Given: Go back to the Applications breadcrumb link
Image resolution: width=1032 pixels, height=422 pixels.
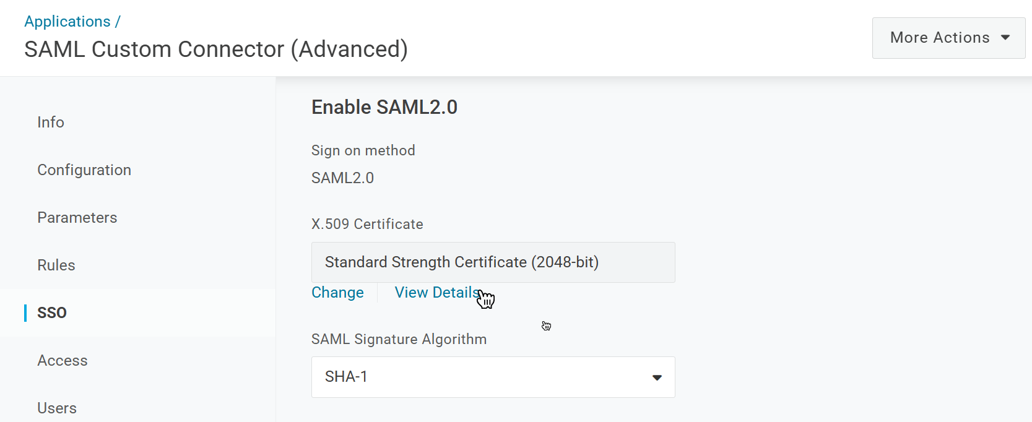Looking at the screenshot, I should click(67, 22).
